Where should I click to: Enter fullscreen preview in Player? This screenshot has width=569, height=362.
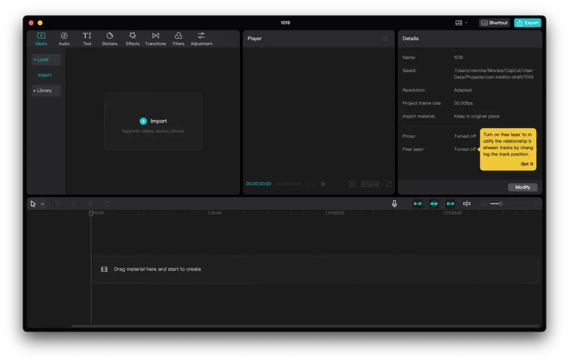[389, 184]
